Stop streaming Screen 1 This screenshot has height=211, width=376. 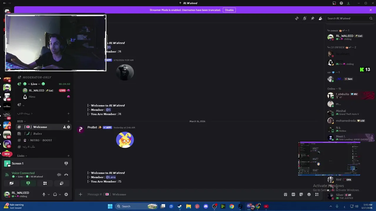point(66,164)
